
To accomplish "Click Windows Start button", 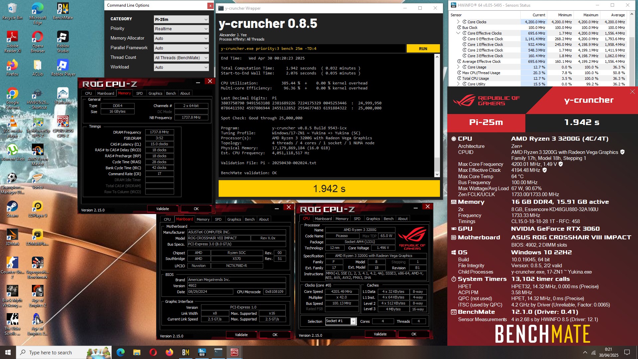I will tap(8, 352).
